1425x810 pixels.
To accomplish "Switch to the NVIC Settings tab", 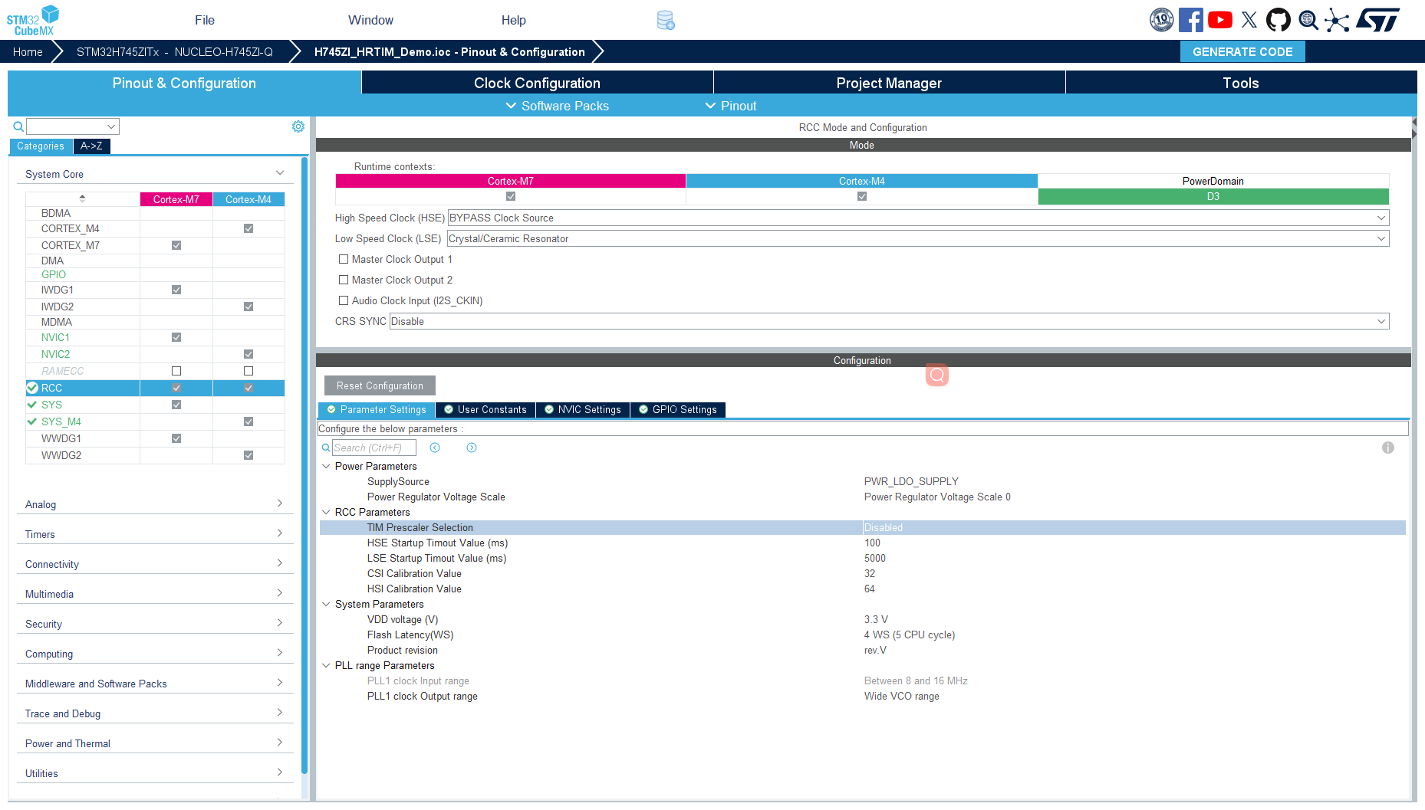I will point(583,409).
